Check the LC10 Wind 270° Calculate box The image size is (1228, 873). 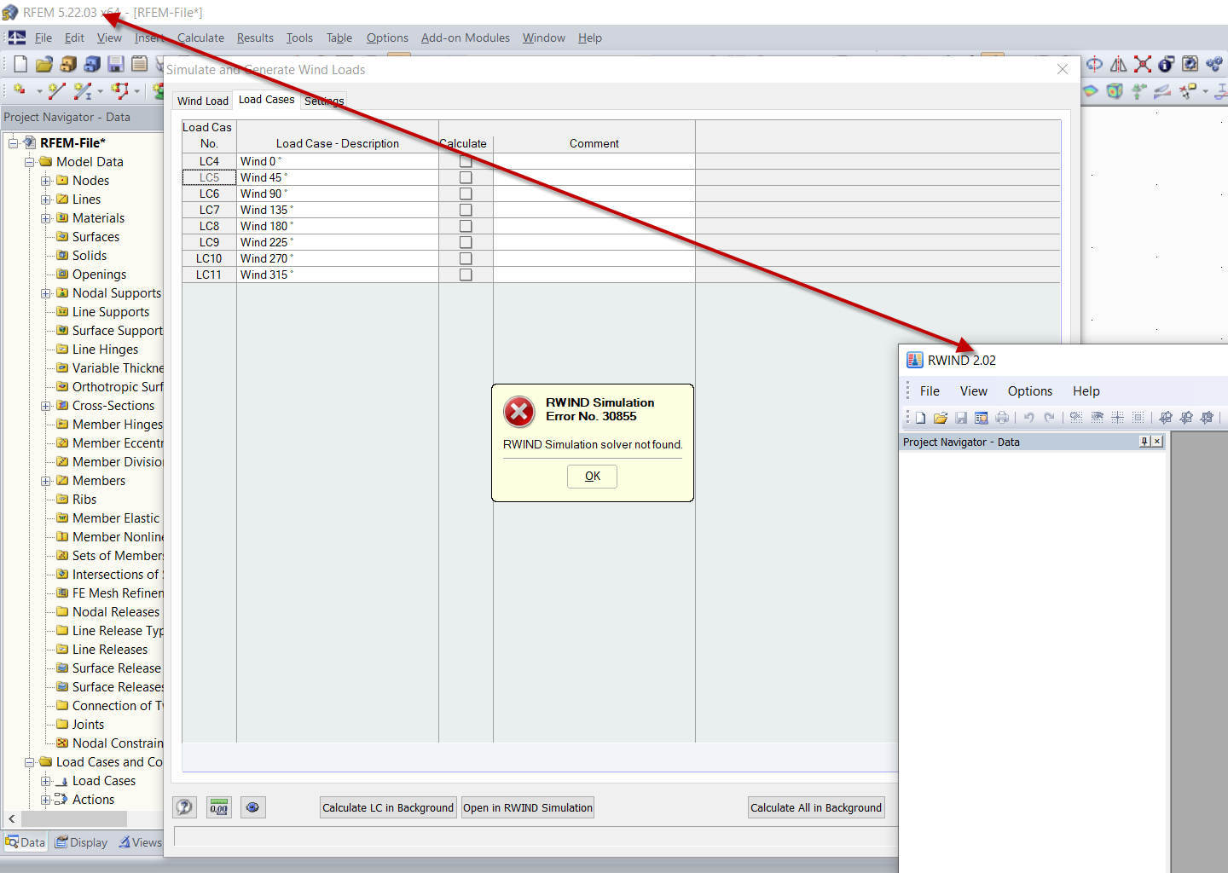click(x=466, y=258)
